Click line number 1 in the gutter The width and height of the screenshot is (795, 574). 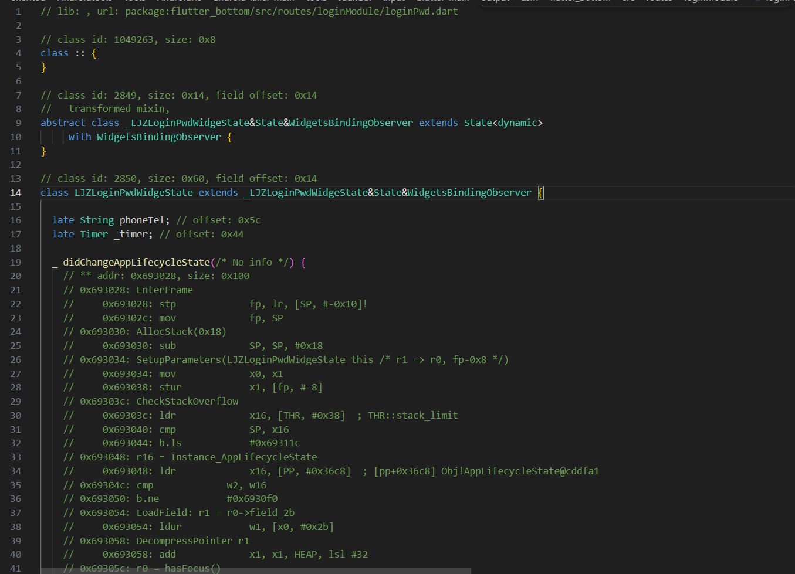pyautogui.click(x=18, y=11)
